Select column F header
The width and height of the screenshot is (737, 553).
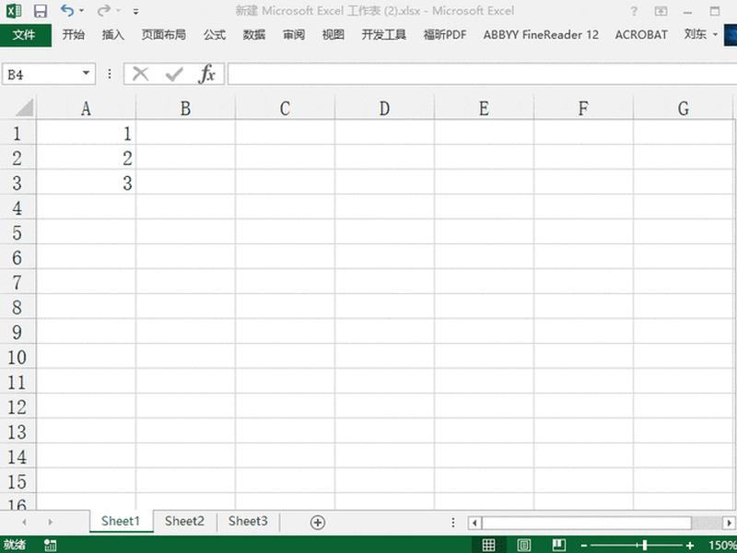583,108
